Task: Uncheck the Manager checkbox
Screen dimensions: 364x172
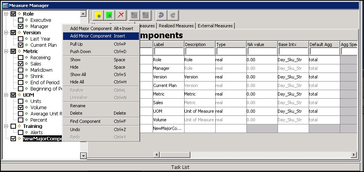Action: point(21,27)
